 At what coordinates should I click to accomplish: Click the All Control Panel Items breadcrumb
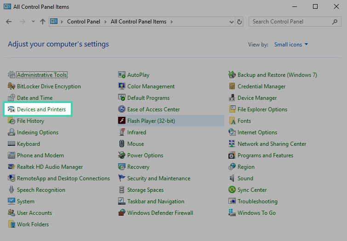[138, 22]
